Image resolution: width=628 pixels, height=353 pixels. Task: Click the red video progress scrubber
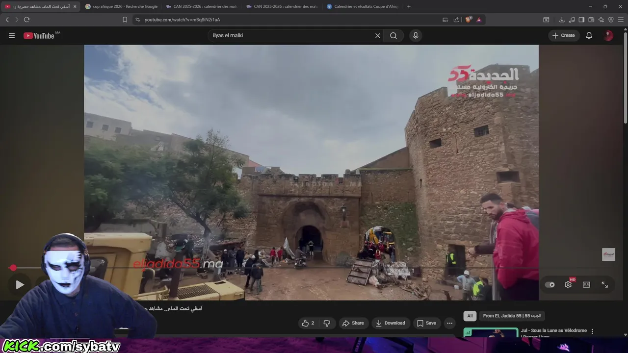pos(13,268)
